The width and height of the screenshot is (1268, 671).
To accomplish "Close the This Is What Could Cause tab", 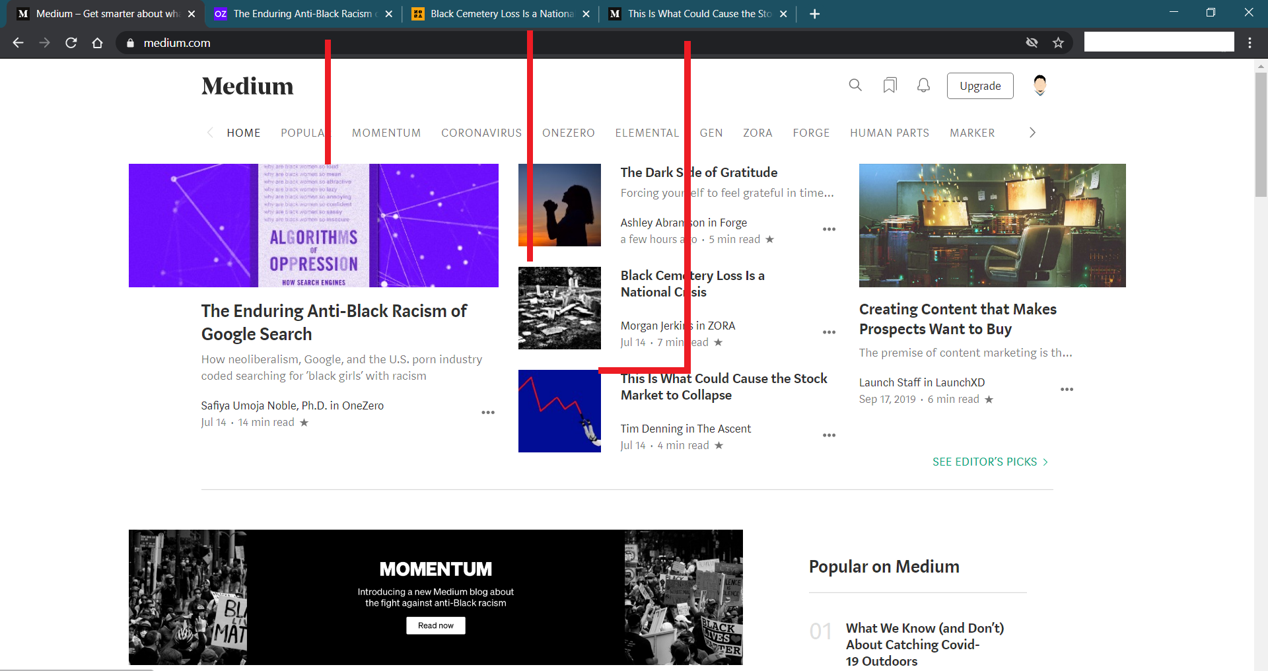I will [783, 14].
